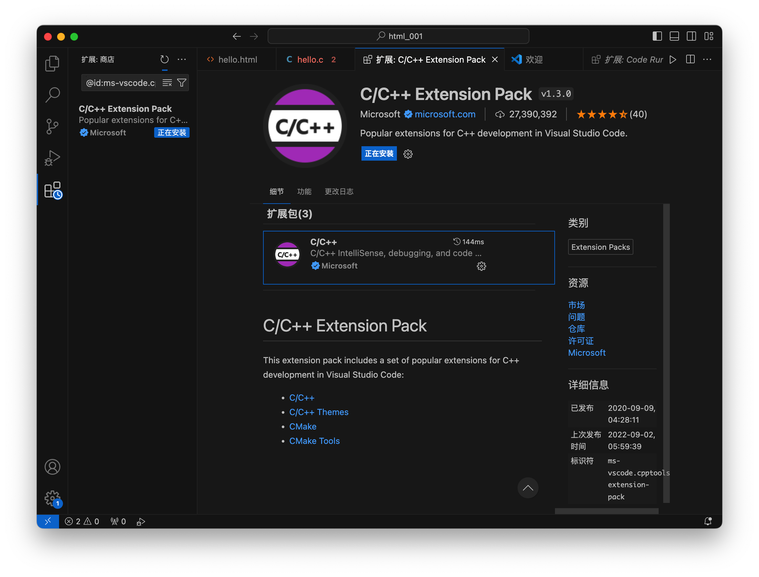This screenshot has width=759, height=577.
Task: Clear extensions search results
Action: click(x=167, y=83)
